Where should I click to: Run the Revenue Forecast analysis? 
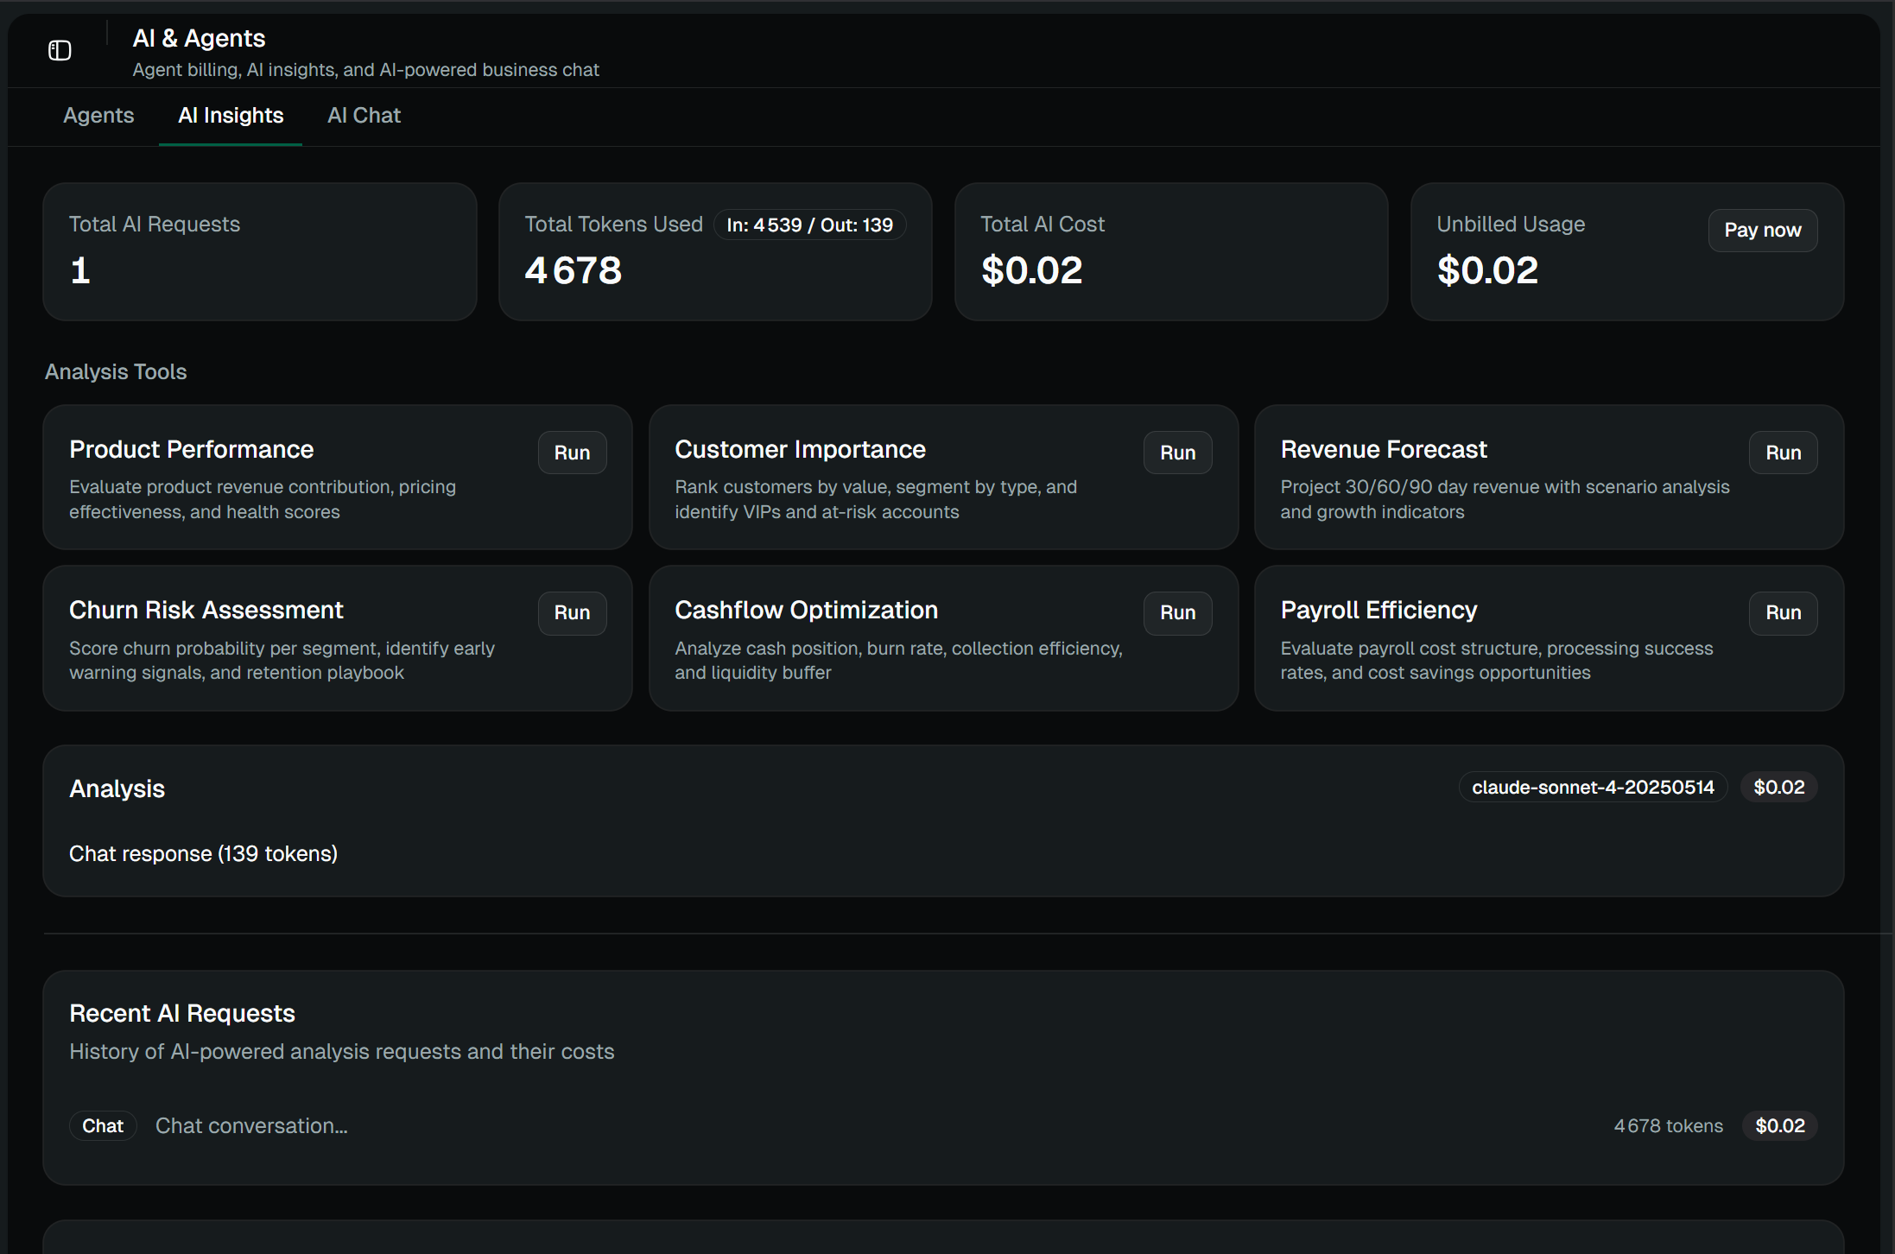pos(1783,453)
